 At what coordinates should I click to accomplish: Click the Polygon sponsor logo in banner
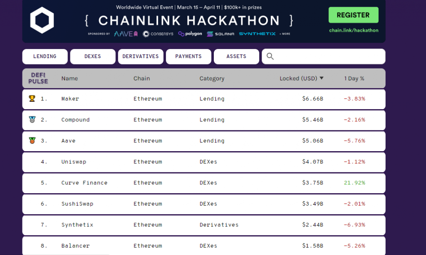tap(190, 34)
